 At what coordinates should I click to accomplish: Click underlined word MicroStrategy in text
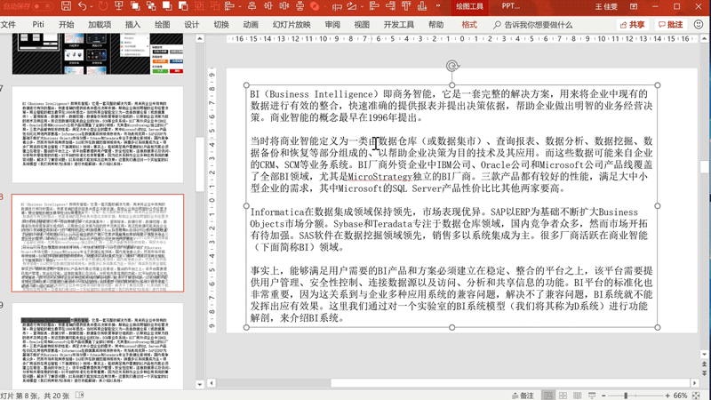(x=380, y=176)
